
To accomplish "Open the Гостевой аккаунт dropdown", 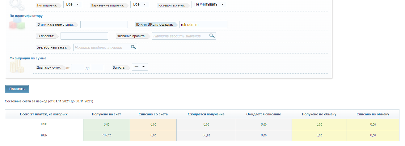I will coord(209,4).
